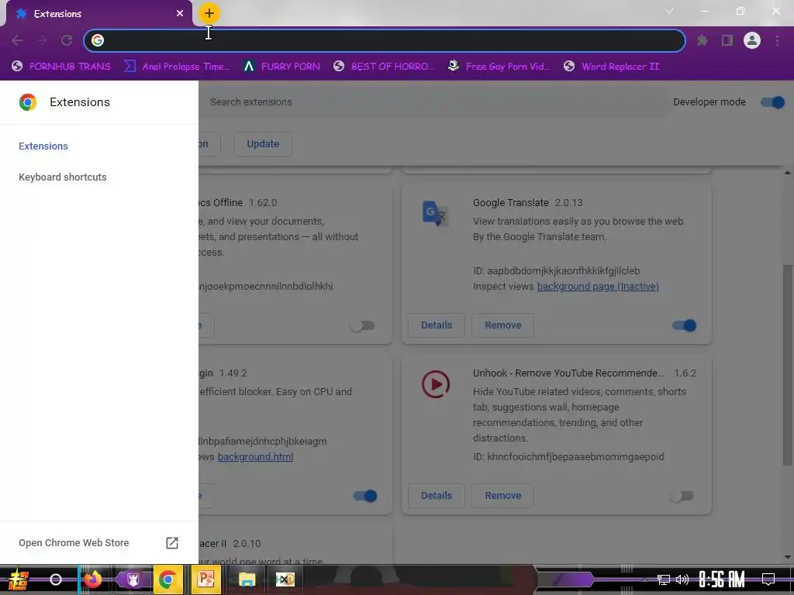This screenshot has height=595, width=794.
Task: Click the Google icon in address bar
Action: (x=98, y=40)
